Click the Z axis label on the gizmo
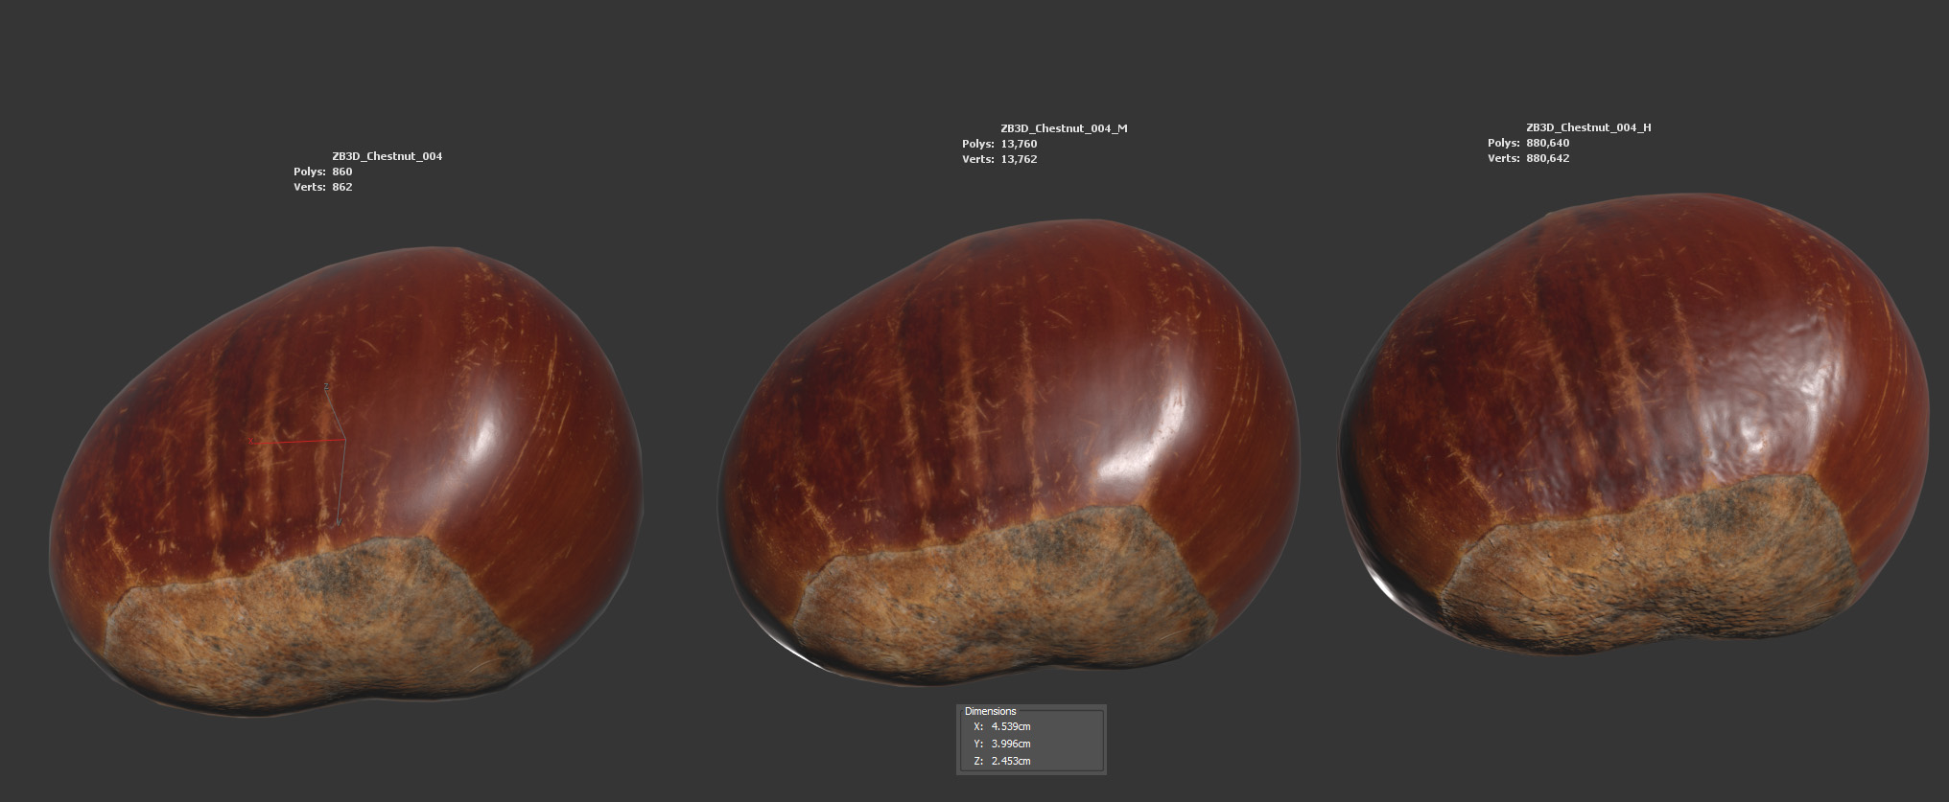The image size is (1949, 802). point(327,386)
